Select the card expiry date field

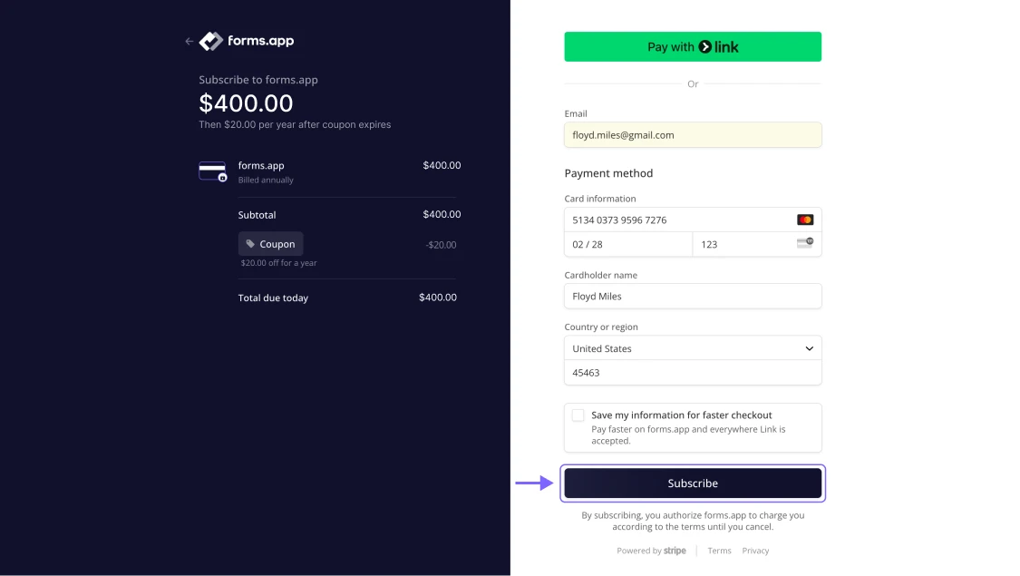627,244
